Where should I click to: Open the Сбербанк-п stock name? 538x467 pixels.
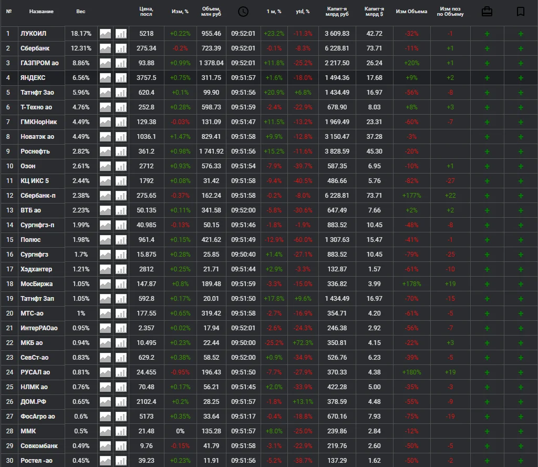pyautogui.click(x=38, y=196)
